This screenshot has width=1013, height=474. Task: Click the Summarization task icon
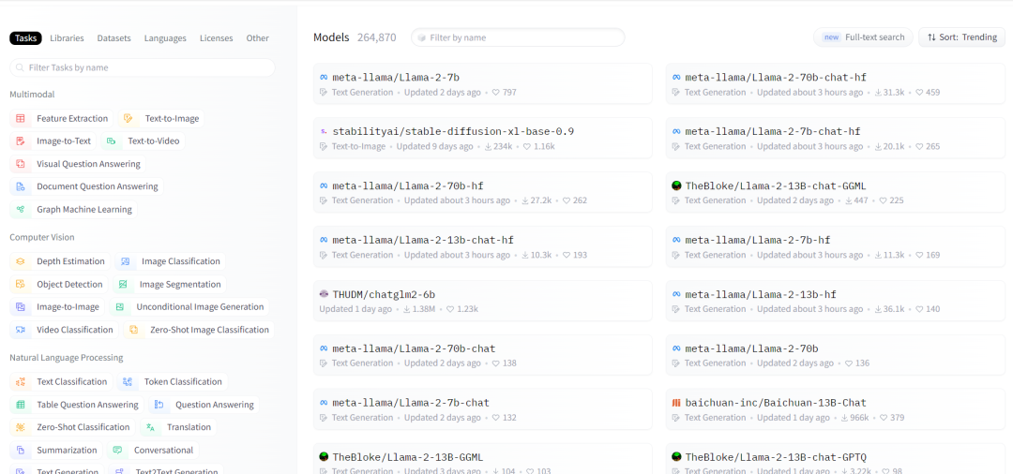(x=21, y=451)
